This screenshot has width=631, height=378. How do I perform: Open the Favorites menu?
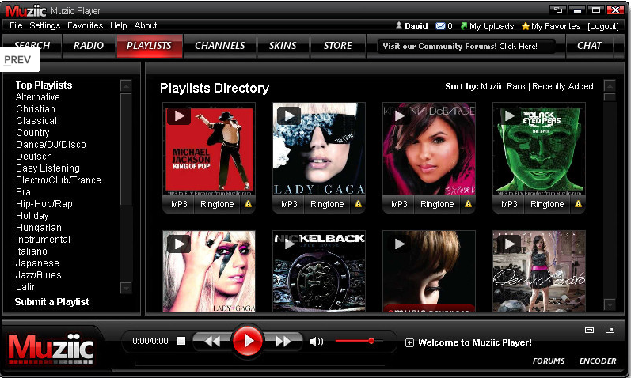tap(85, 25)
